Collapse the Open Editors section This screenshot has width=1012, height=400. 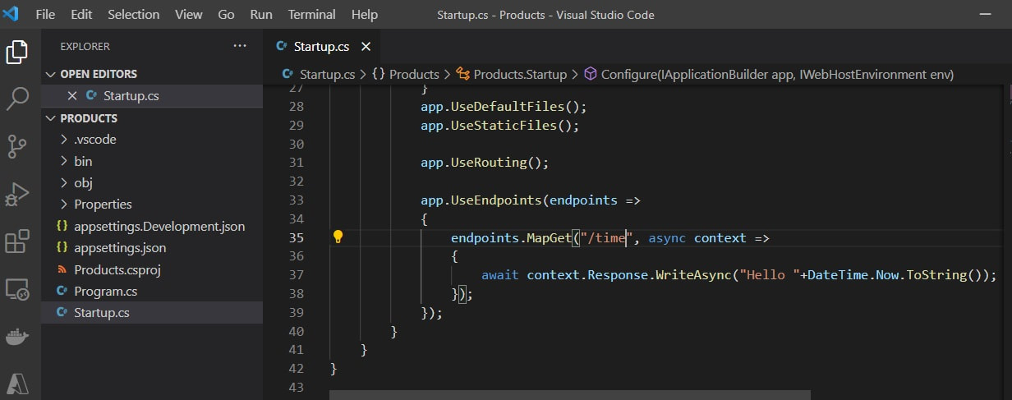52,74
